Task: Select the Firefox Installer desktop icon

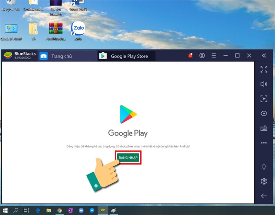Action: click(56, 8)
